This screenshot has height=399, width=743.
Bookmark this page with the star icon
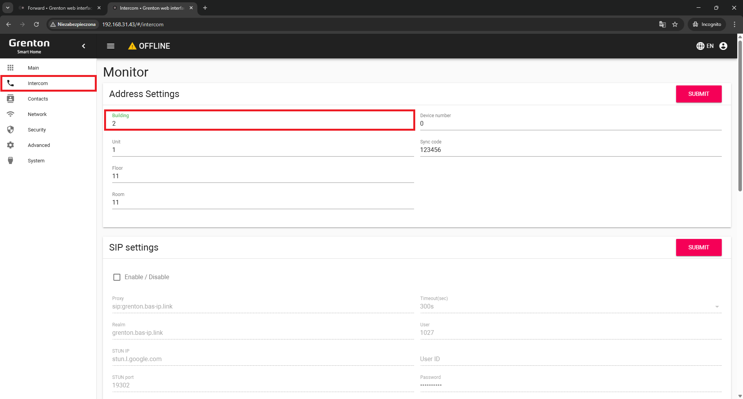coord(675,24)
